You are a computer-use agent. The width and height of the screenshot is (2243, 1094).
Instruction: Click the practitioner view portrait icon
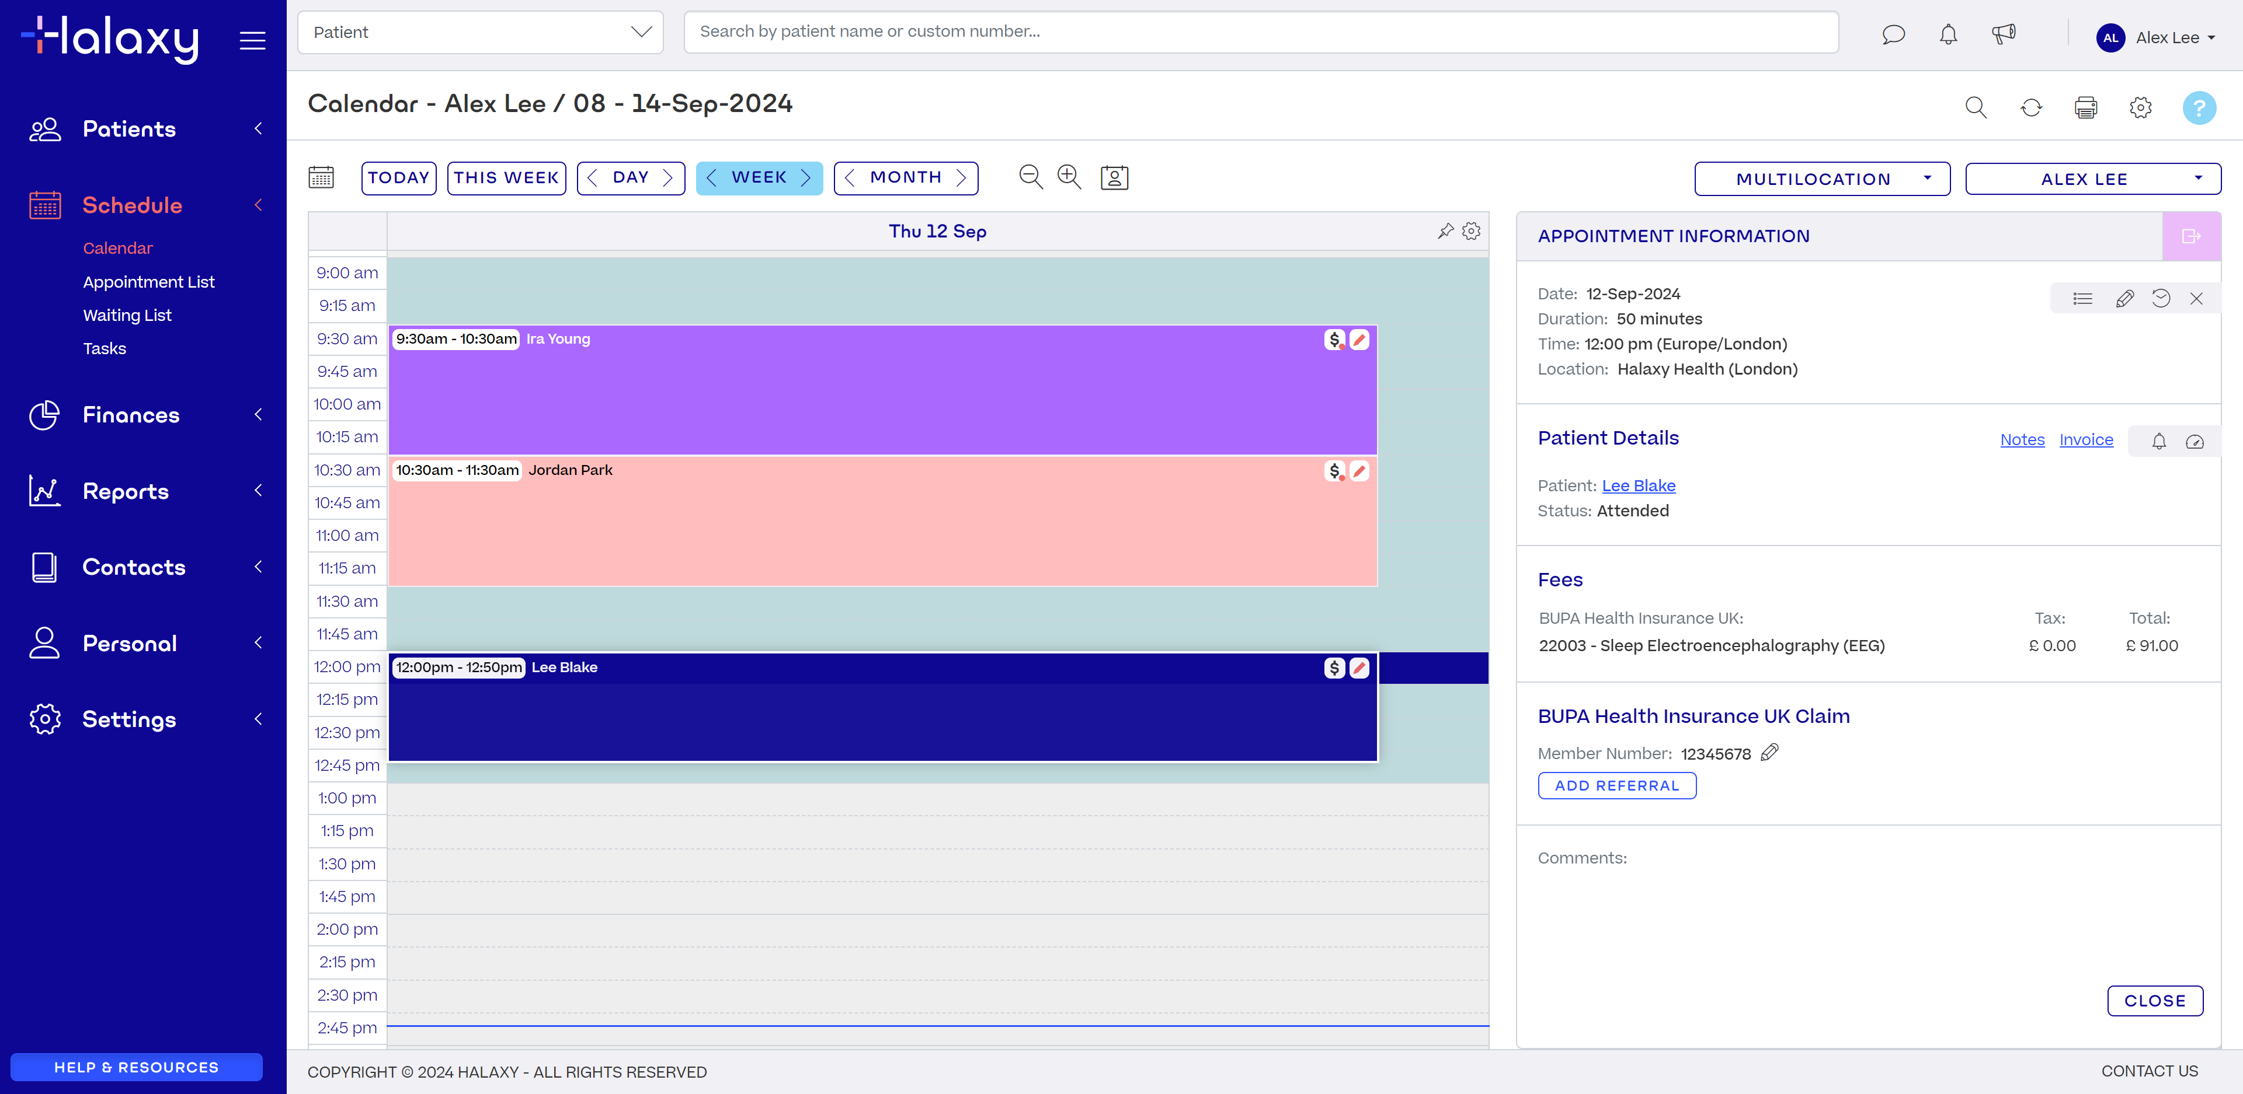point(1115,177)
